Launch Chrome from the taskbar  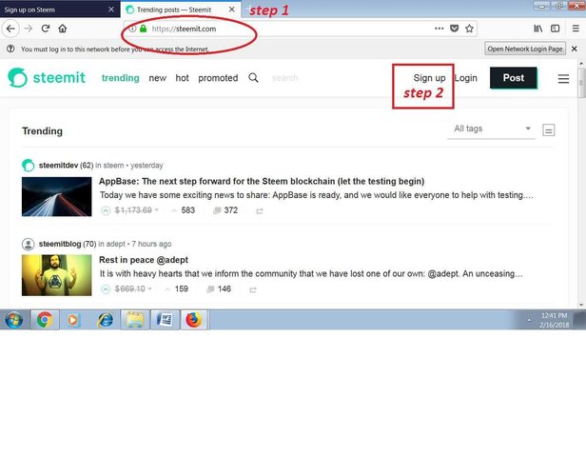[x=45, y=320]
